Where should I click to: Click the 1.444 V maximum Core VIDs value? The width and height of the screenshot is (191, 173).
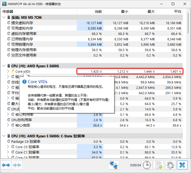tap(149, 71)
